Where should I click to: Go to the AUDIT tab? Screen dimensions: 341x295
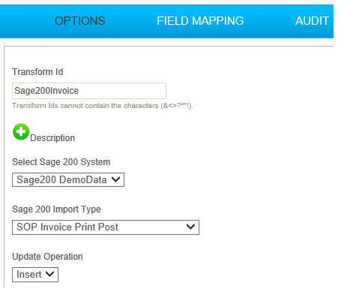point(312,21)
